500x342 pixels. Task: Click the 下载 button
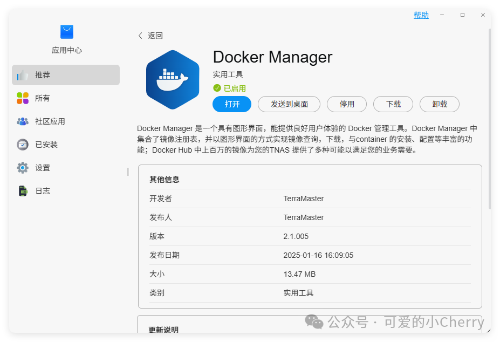(x=393, y=104)
